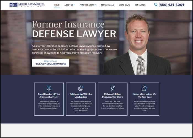The image size is (193, 138).
Task: Select the Relationships With Our Local Judges card
Action: pyautogui.click(x=81, y=99)
